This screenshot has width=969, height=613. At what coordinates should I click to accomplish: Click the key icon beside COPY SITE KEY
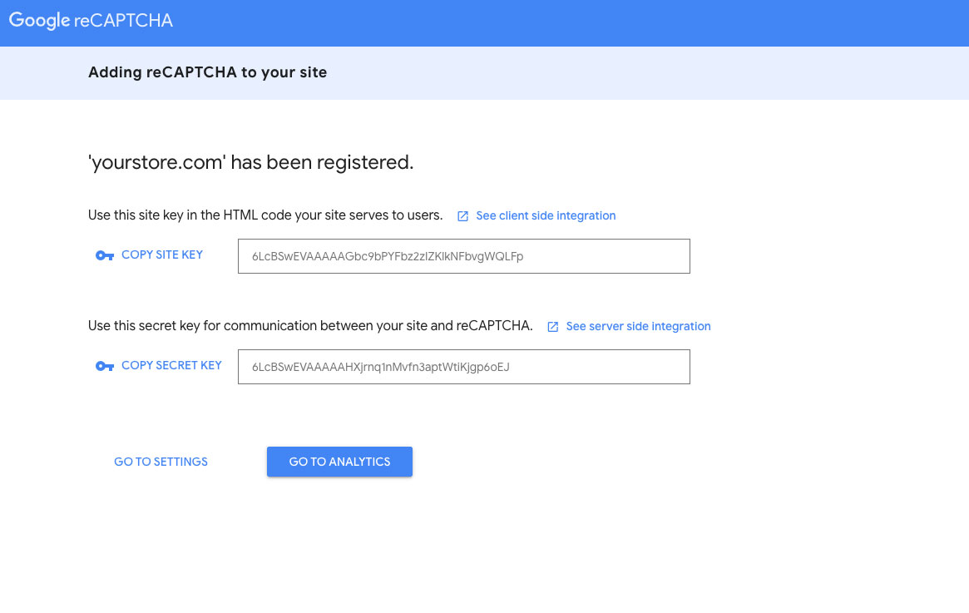pyautogui.click(x=105, y=256)
